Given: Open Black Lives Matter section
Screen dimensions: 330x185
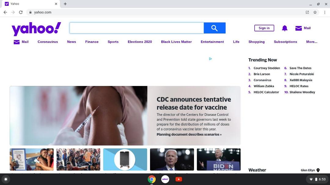Looking at the screenshot, I should click(176, 42).
